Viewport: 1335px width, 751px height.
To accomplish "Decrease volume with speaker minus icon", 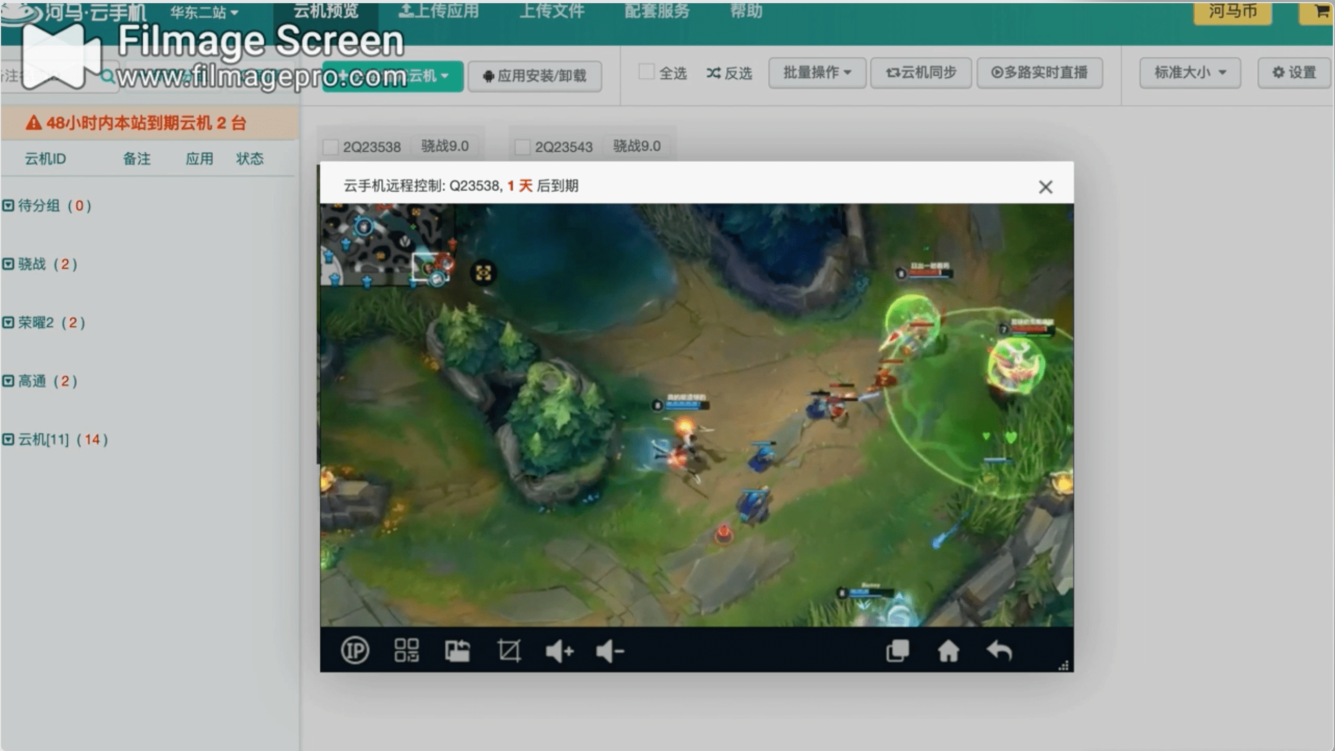I will [610, 651].
